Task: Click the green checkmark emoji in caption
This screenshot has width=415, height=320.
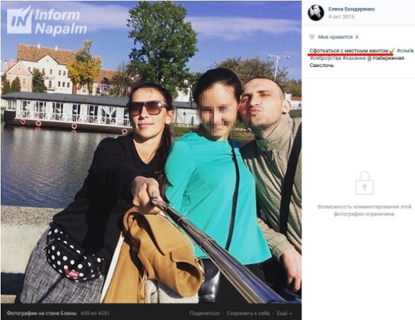Action: pyautogui.click(x=392, y=50)
